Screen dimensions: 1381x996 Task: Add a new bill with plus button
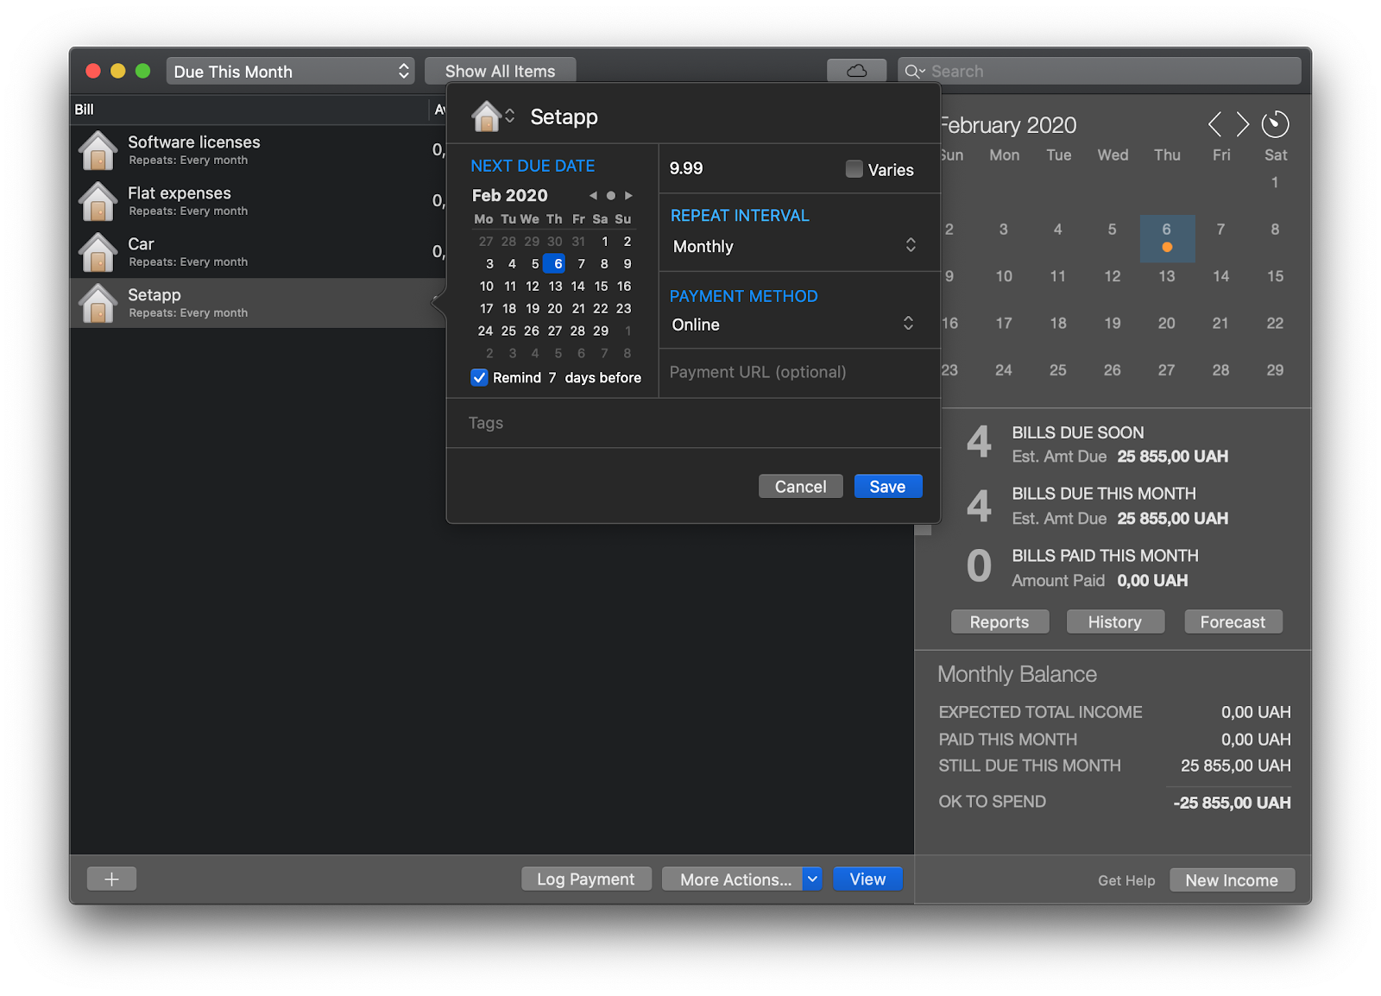click(x=111, y=879)
